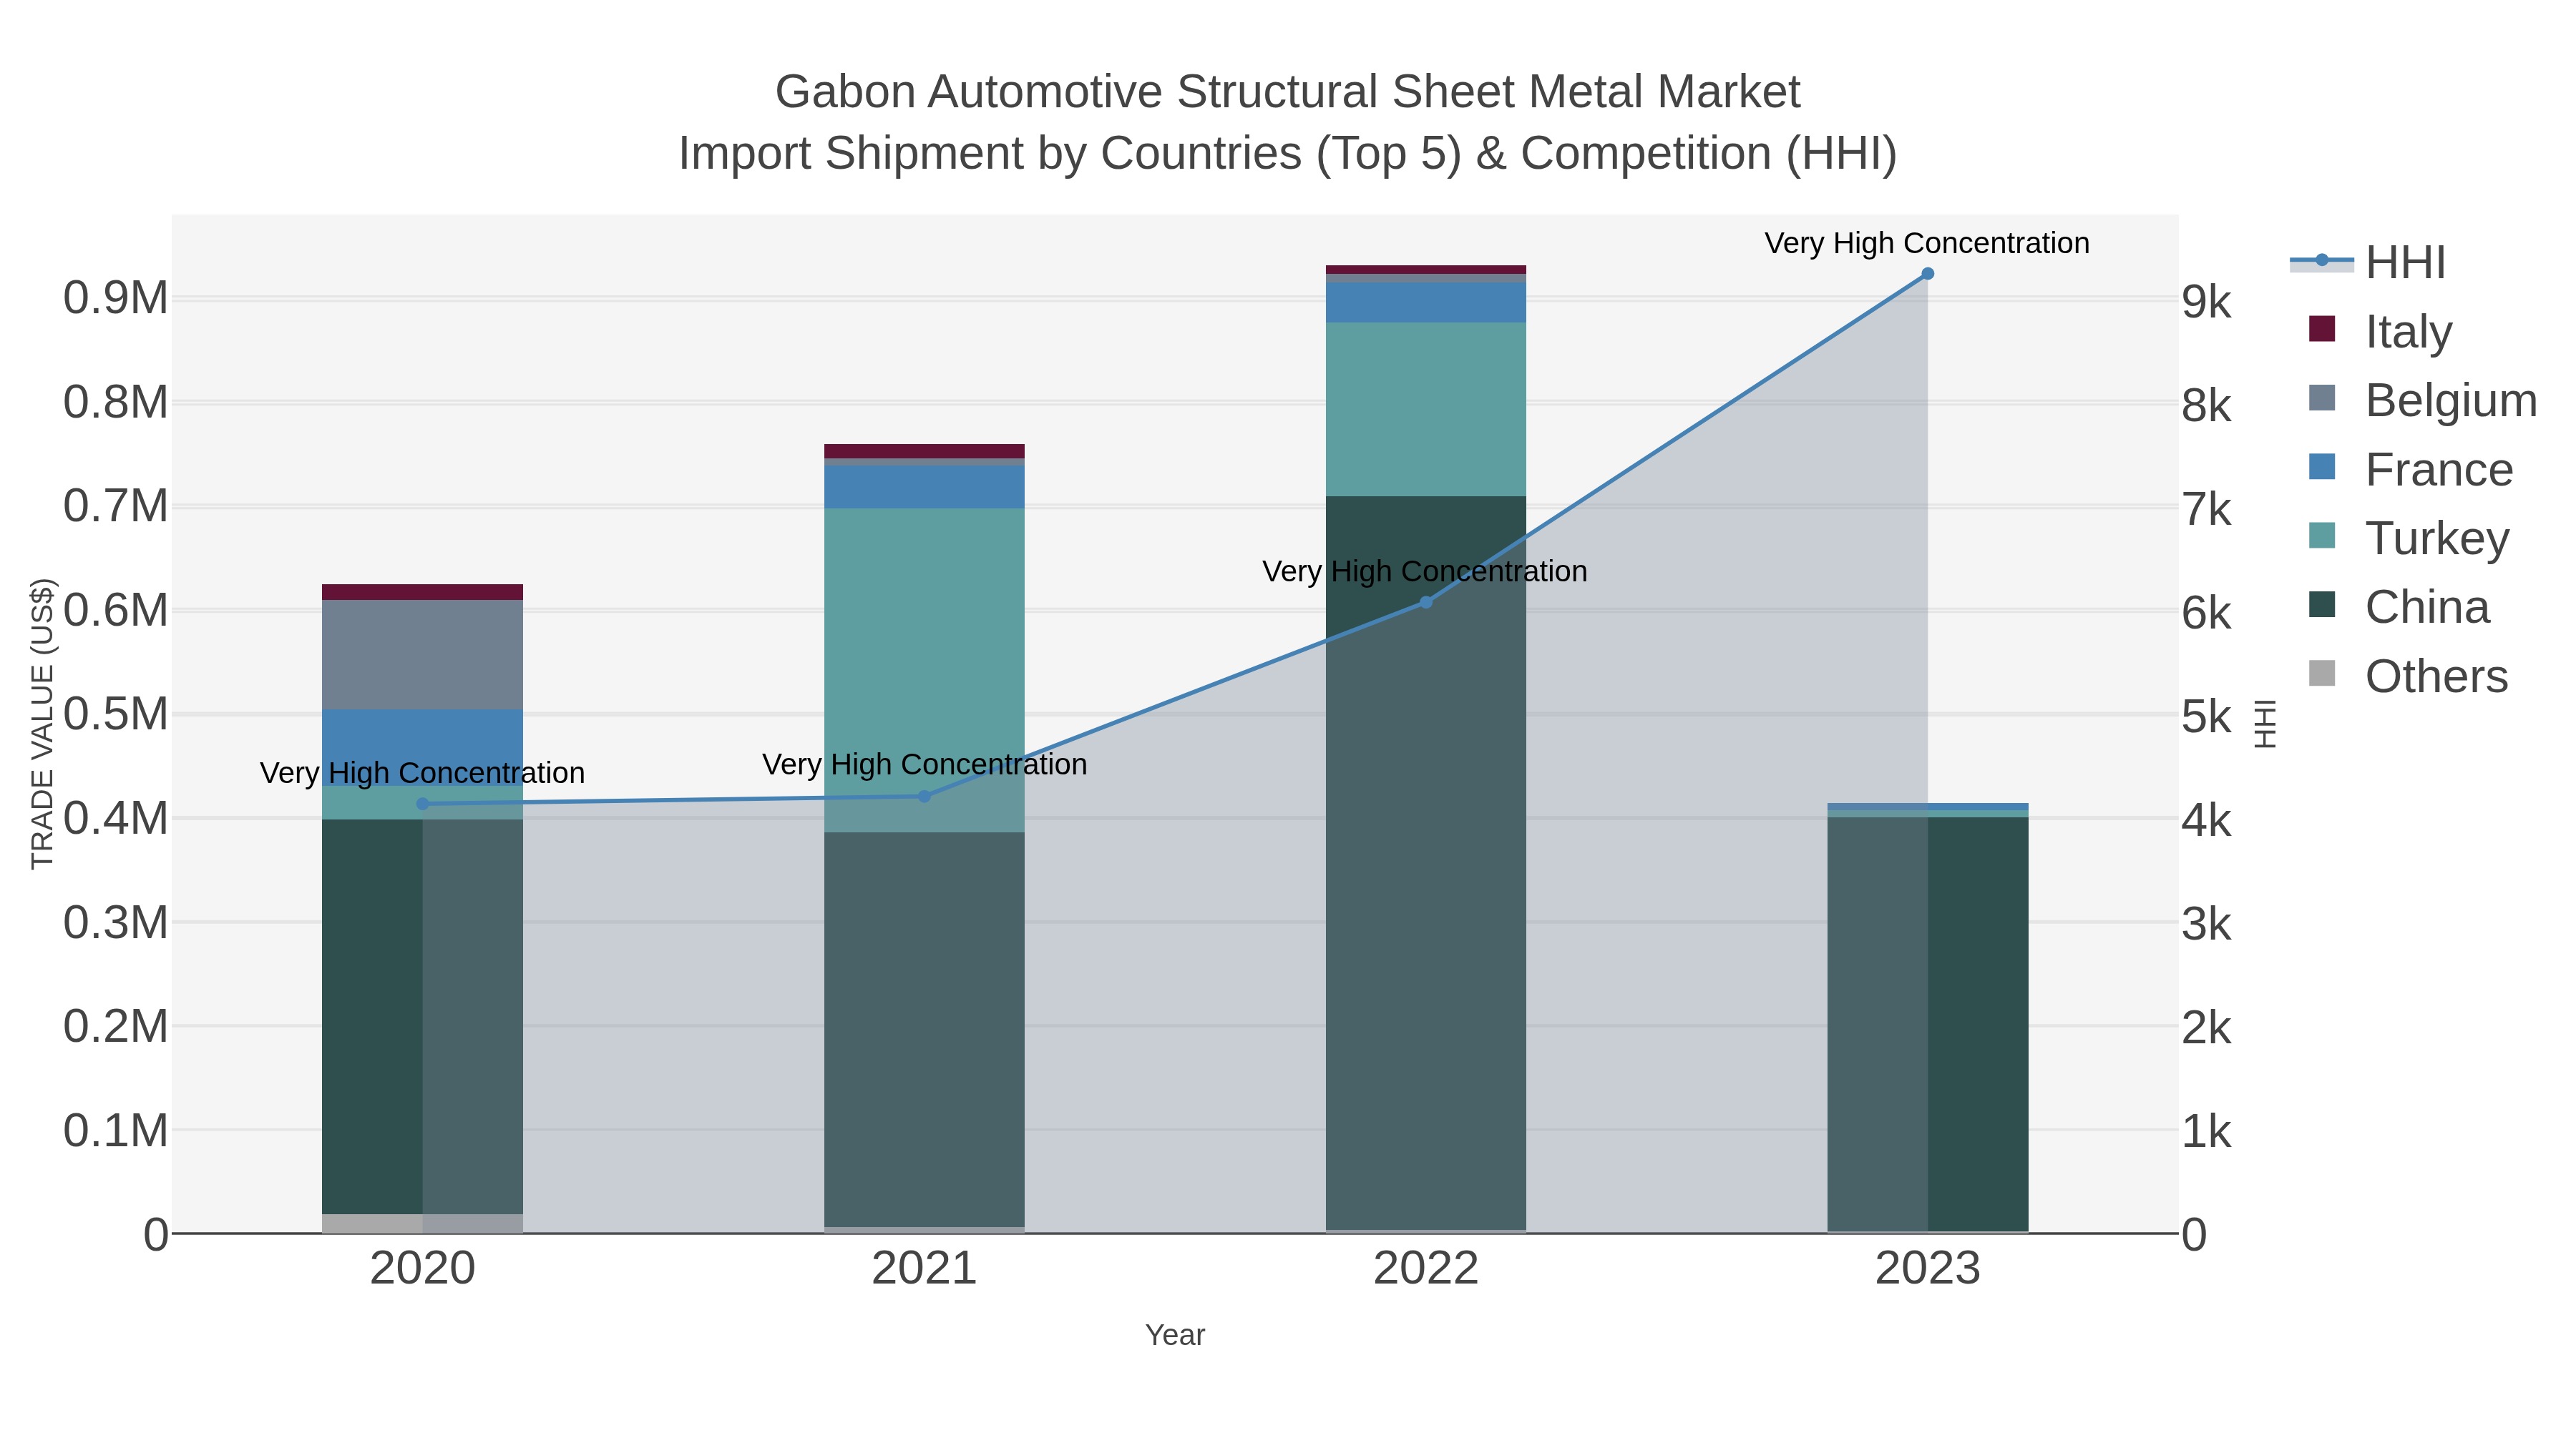Click the 0.1M tick on the left axis
This screenshot has width=2576, height=1448.
tap(115, 1131)
